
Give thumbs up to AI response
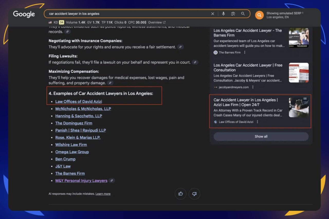180,194
